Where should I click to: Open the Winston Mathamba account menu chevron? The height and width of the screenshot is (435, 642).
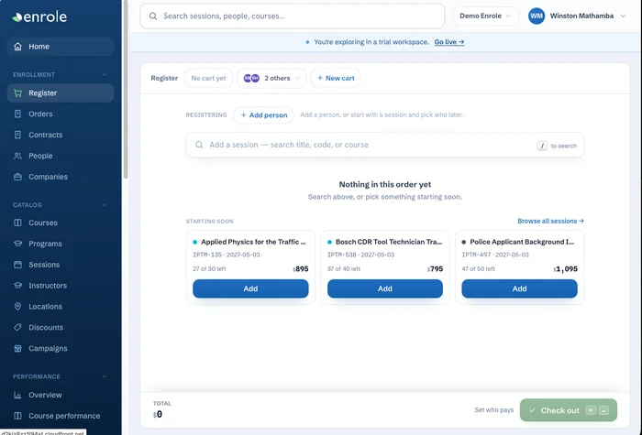coord(623,16)
